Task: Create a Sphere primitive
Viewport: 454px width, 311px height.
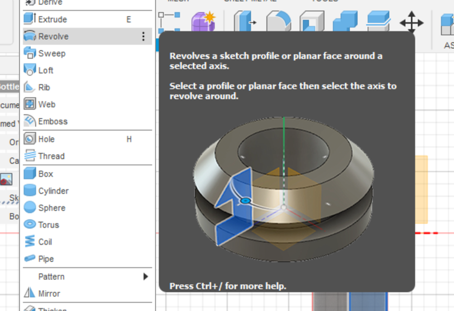Action: [87, 208]
